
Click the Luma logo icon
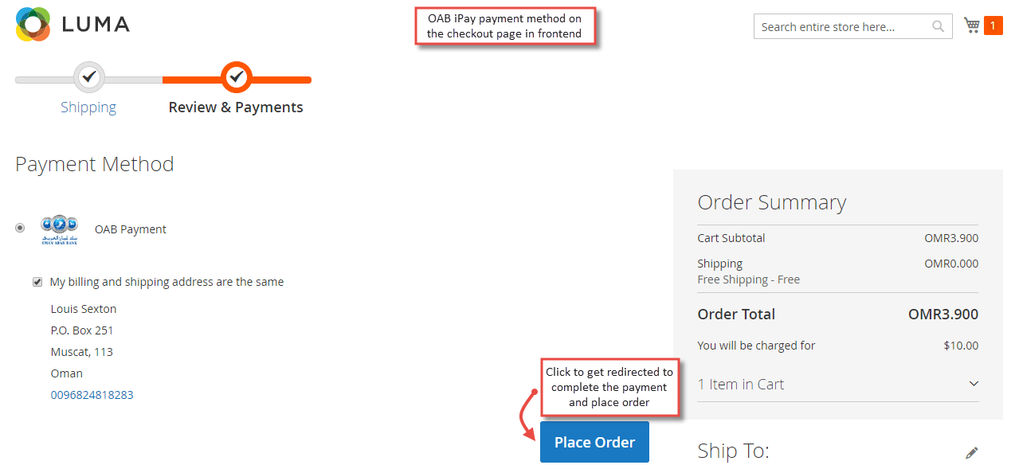pos(33,24)
